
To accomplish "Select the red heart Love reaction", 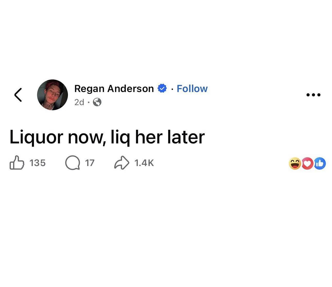I will (x=307, y=163).
